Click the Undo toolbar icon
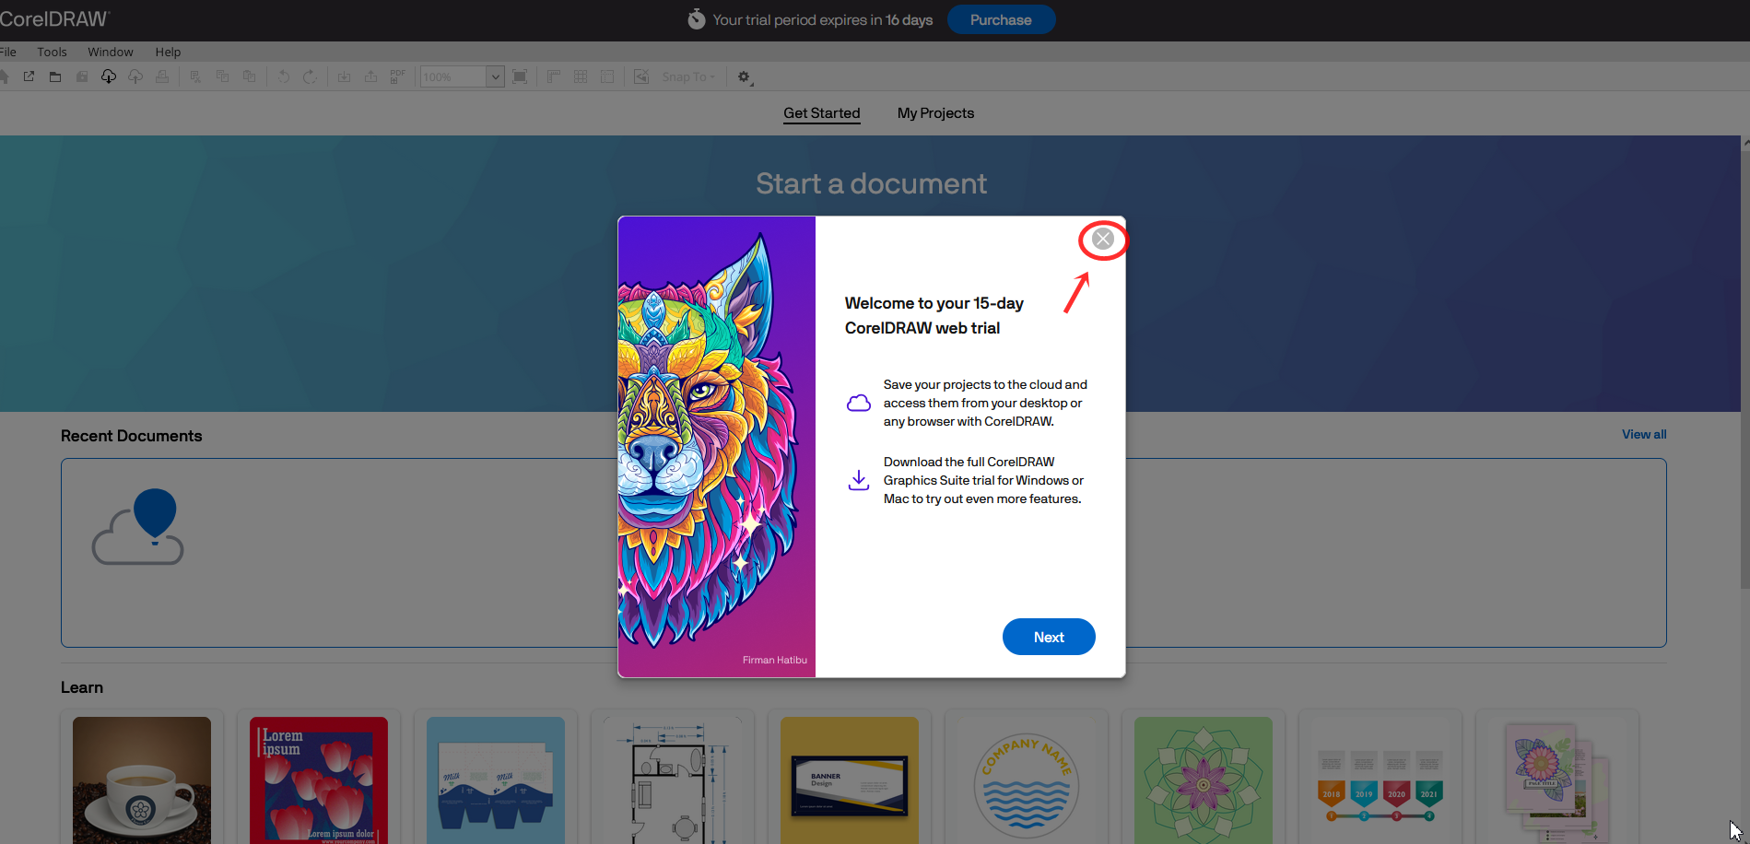1750x844 pixels. pos(284,76)
